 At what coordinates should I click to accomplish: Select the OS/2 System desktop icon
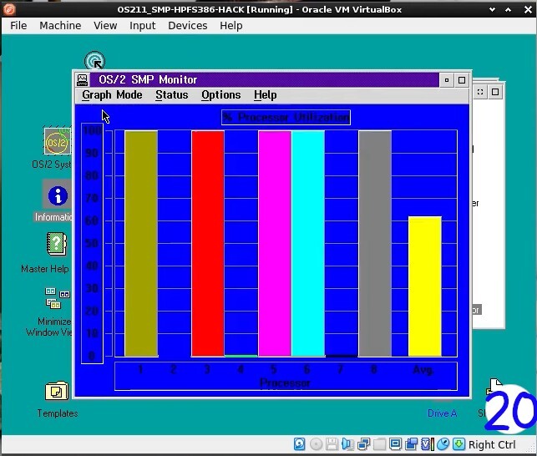(58, 141)
